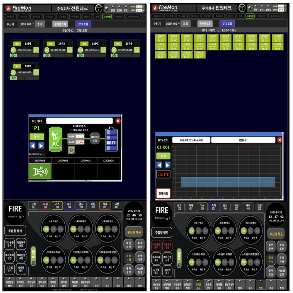The image size is (293, 293).
Task: Click the 광센서 01 name field in DTS popup
Action: 242,140
